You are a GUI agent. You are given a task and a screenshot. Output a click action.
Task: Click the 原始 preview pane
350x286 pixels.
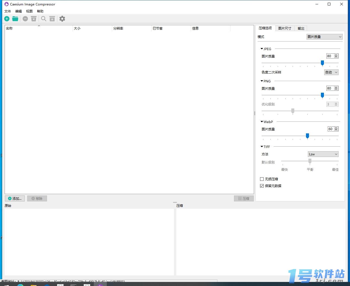89,242
